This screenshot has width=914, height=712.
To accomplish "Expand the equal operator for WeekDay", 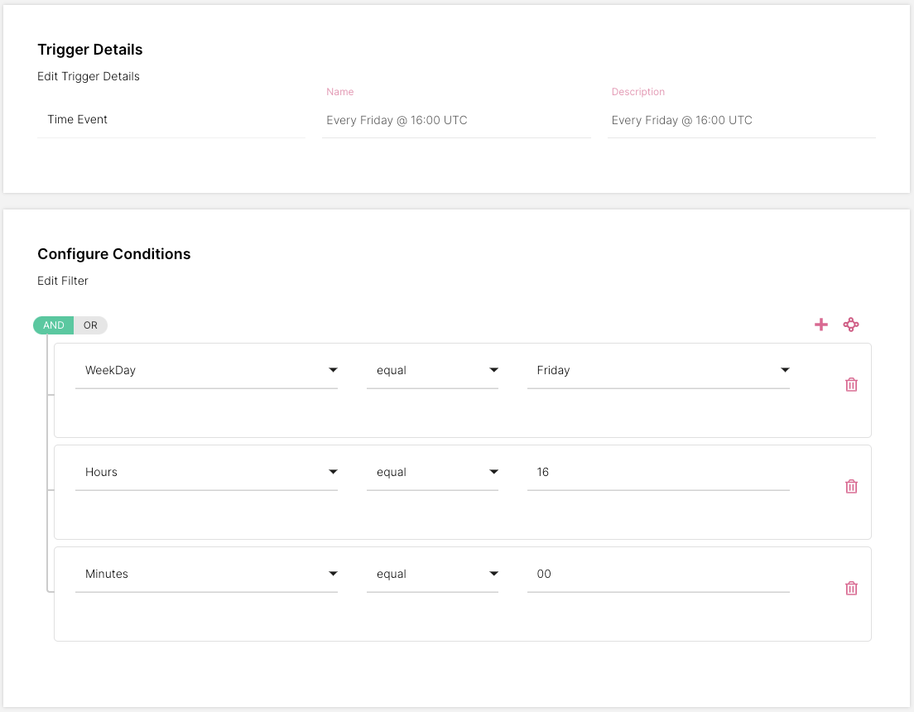I will (432, 370).
